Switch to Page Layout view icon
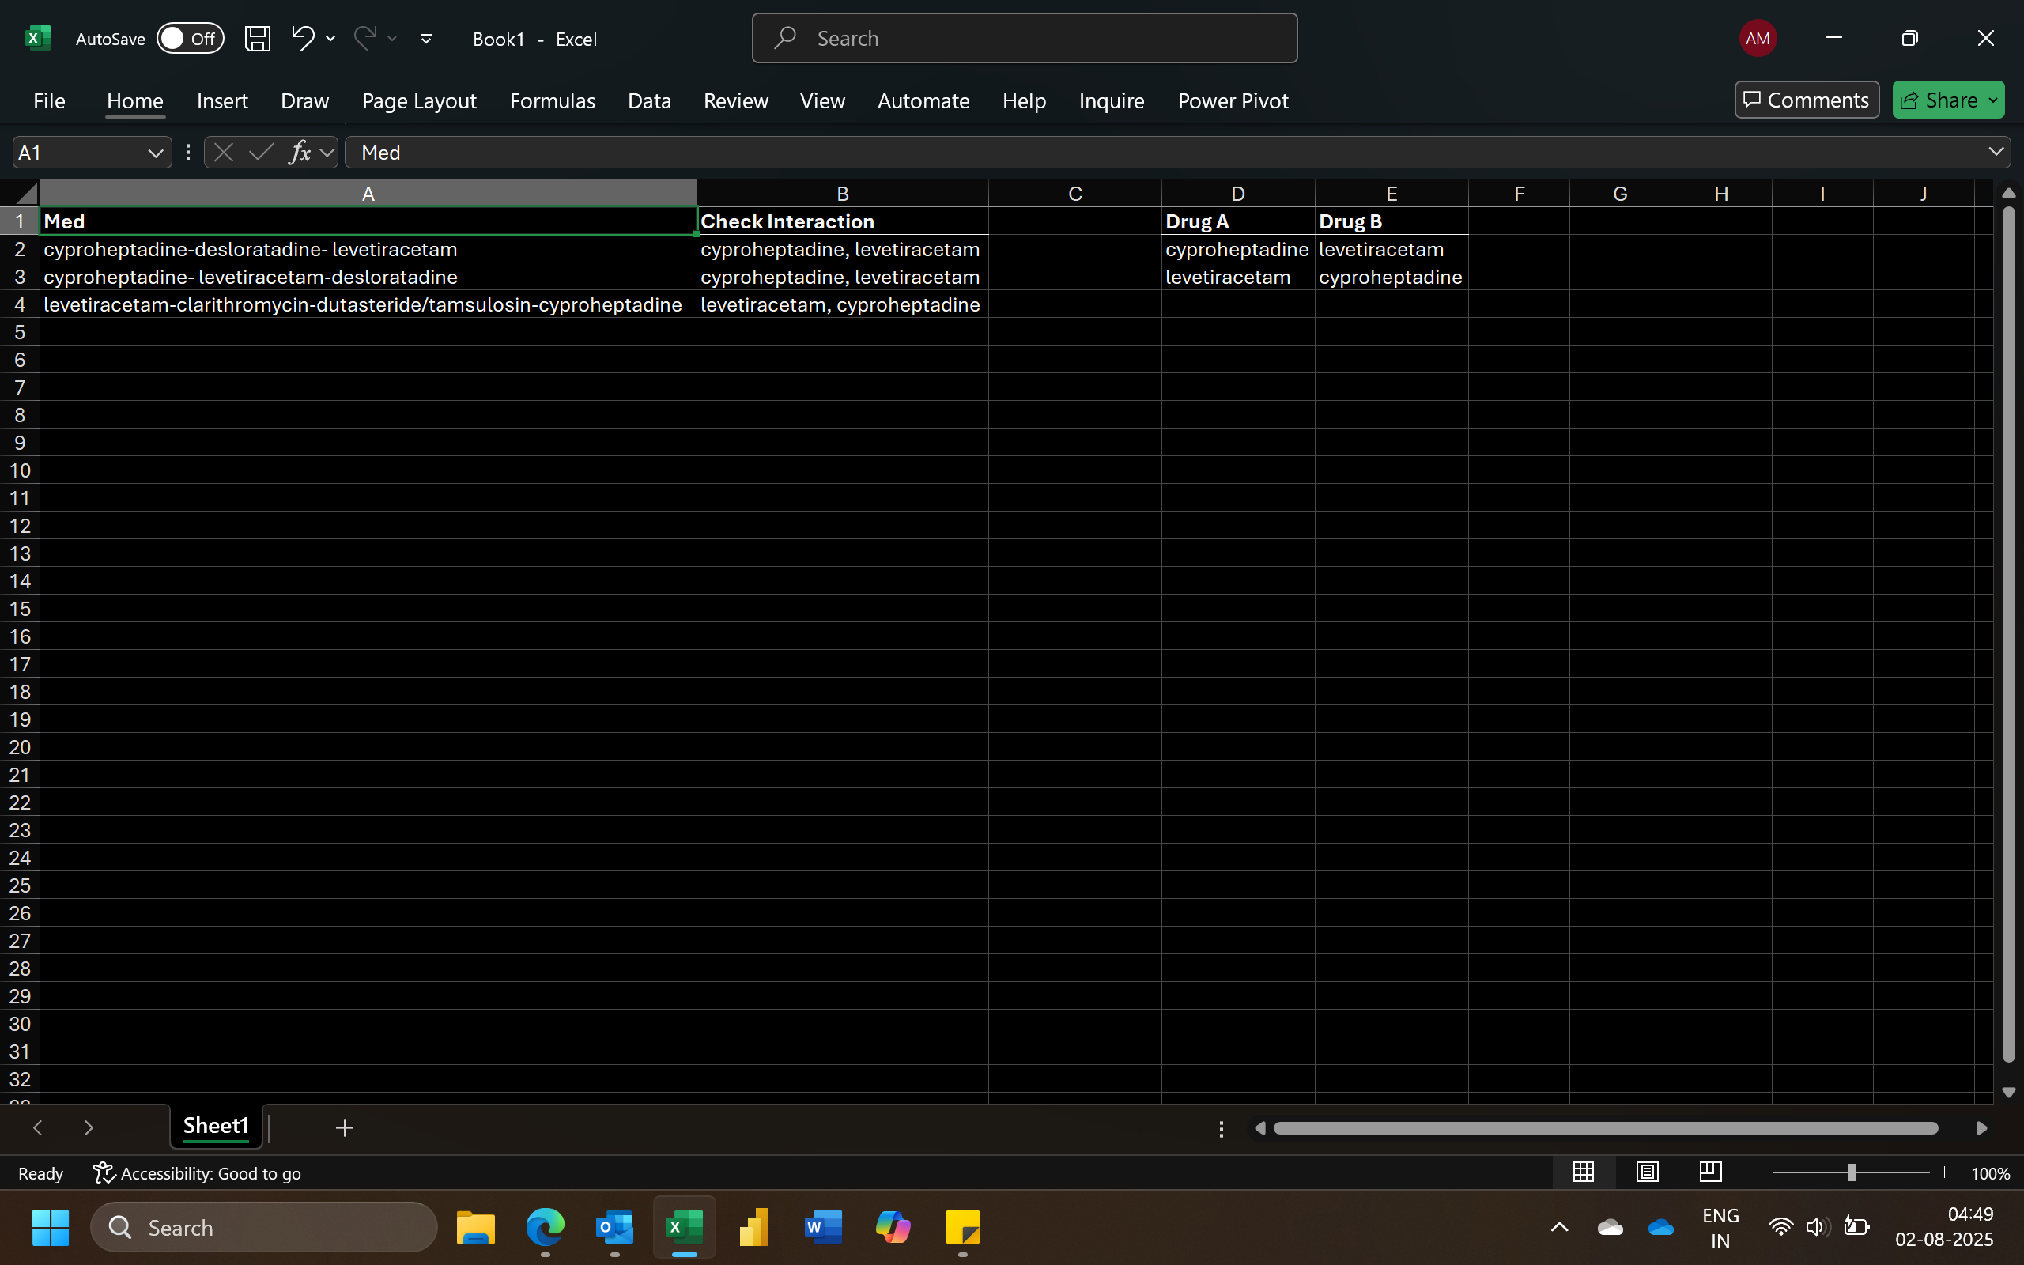Image resolution: width=2024 pixels, height=1265 pixels. (1647, 1172)
